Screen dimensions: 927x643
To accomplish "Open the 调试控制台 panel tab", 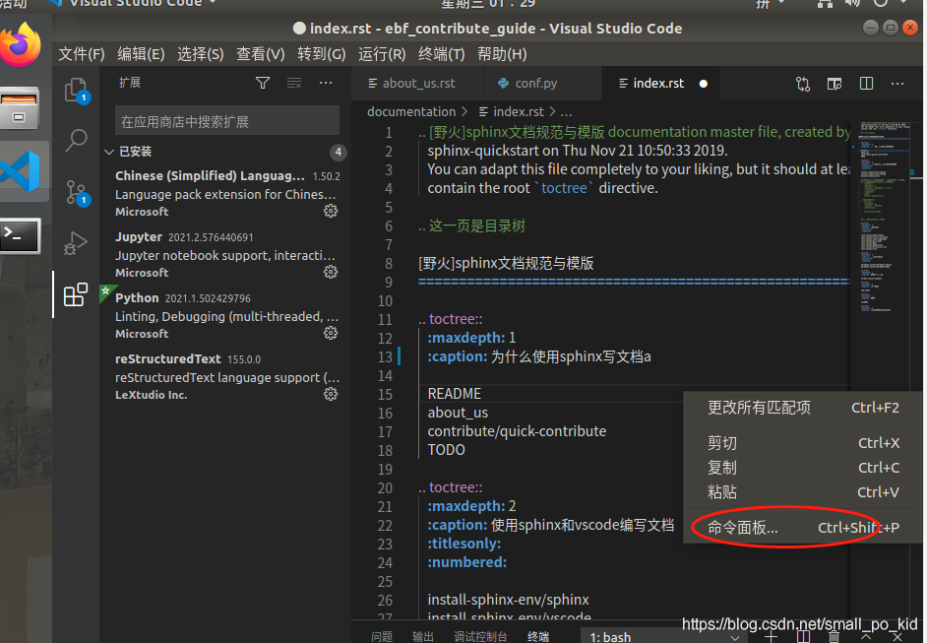I will pyautogui.click(x=480, y=636).
